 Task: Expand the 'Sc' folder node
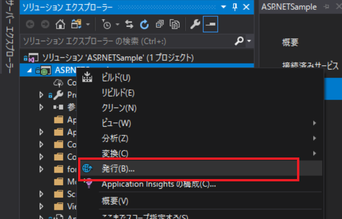(x=41, y=194)
